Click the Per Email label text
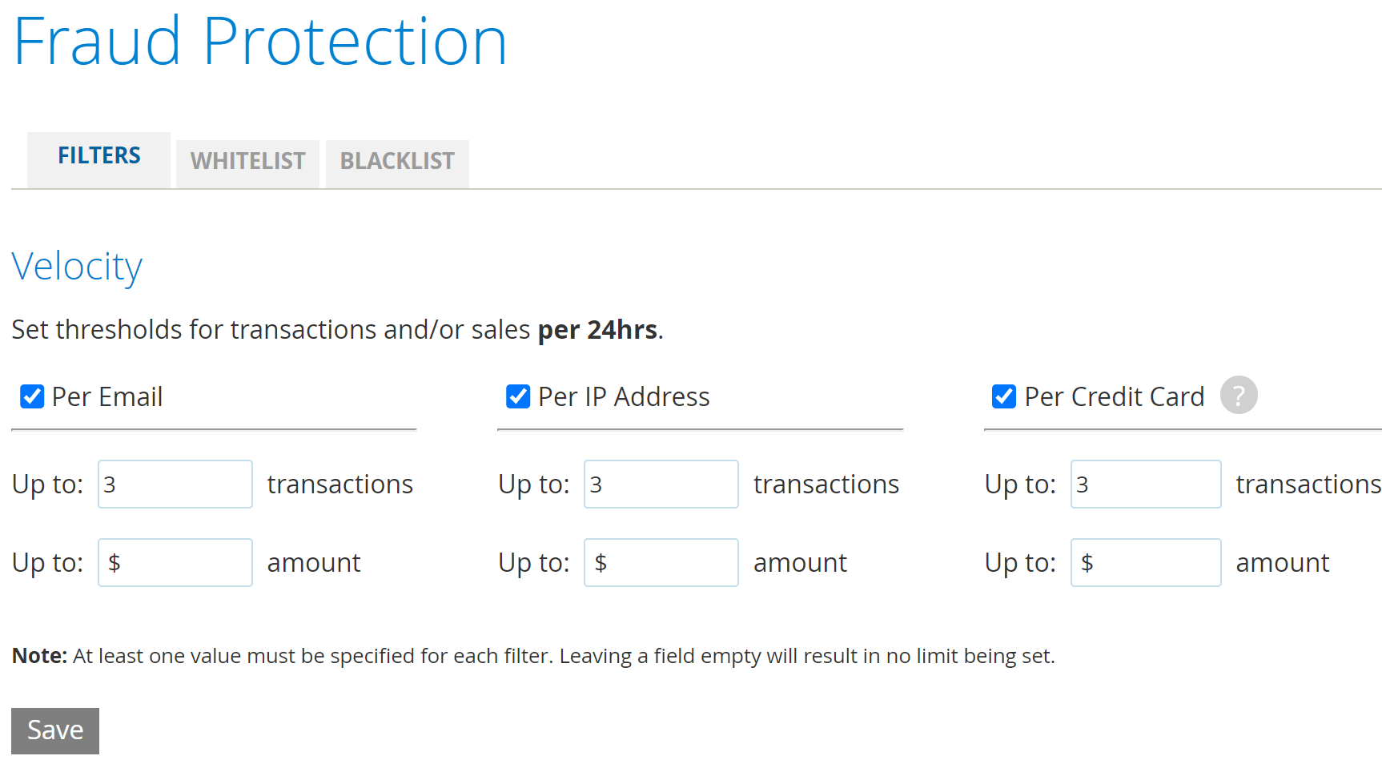The height and width of the screenshot is (768, 1382). (107, 396)
